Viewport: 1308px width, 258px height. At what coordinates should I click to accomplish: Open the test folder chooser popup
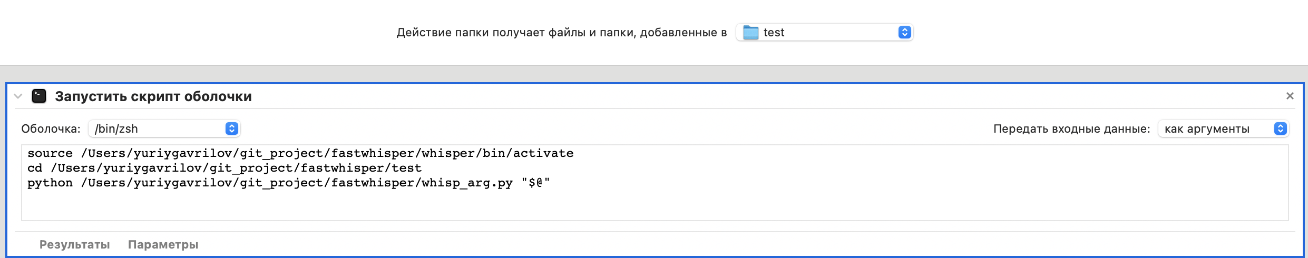point(824,33)
